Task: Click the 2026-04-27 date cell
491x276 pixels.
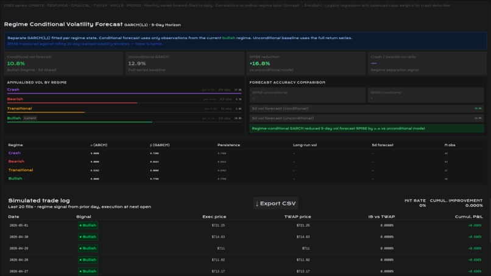Action: coord(19,271)
